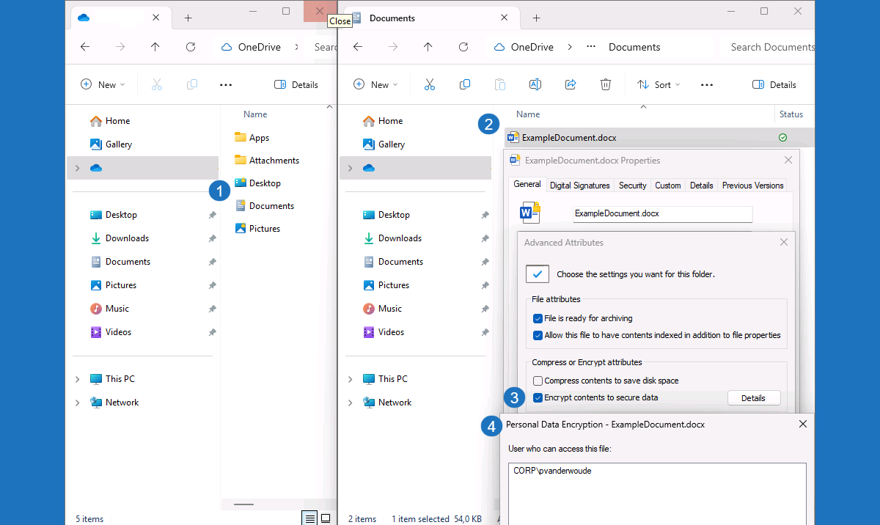Click Cut icon in left window toolbar
Viewport: 880px width, 525px height.
157,84
